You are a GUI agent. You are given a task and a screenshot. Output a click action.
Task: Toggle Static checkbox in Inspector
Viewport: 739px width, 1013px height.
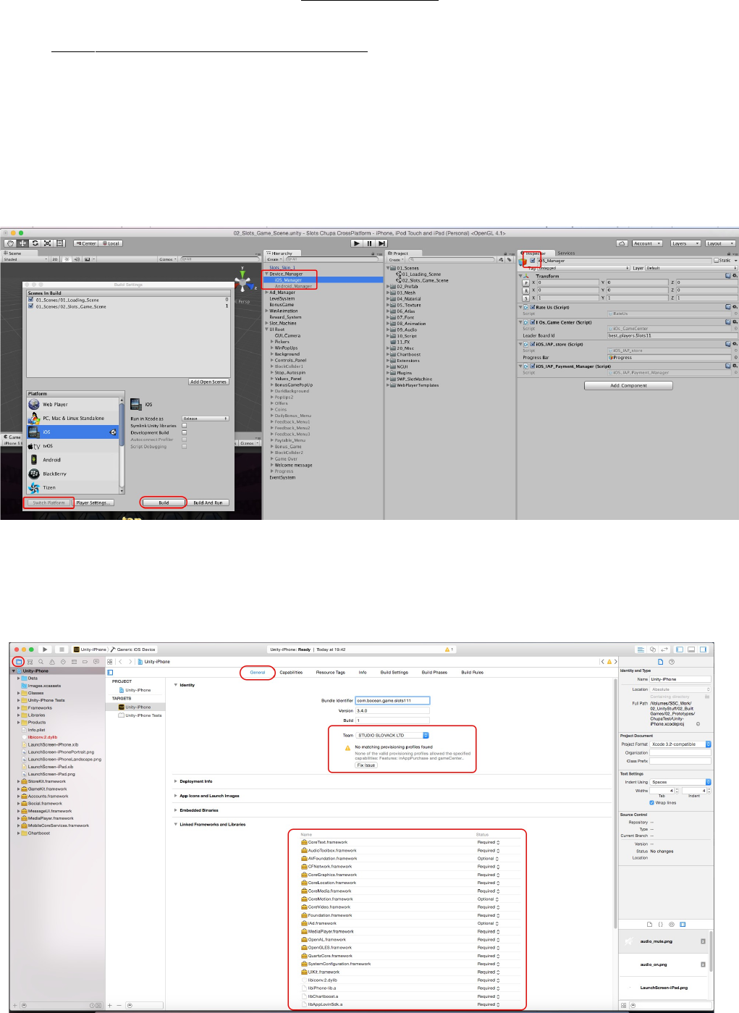(717, 261)
